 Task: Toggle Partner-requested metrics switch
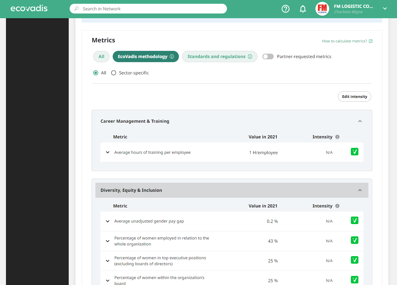tap(268, 56)
